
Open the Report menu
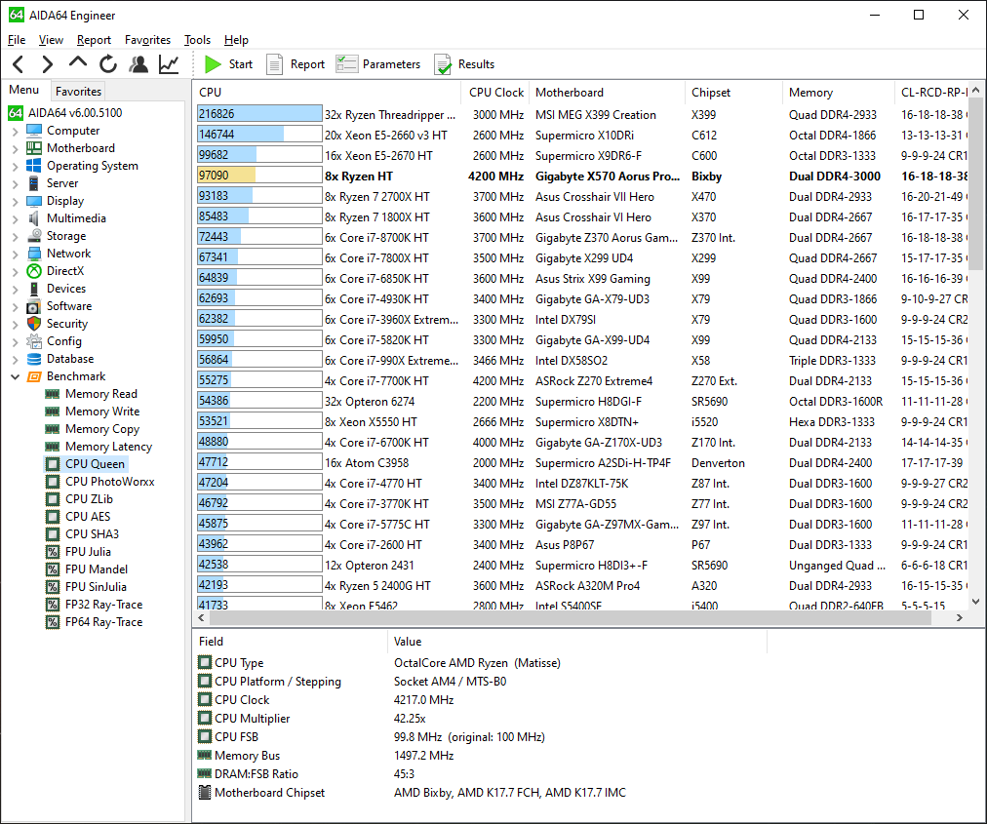(x=94, y=40)
